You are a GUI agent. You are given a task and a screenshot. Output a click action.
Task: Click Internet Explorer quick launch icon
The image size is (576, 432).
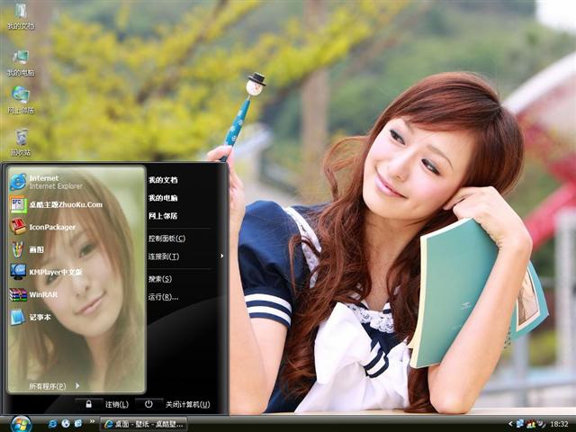[x=52, y=424]
